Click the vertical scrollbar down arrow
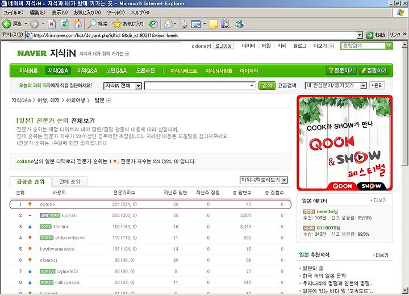The height and width of the screenshot is (296, 409). pos(404,290)
